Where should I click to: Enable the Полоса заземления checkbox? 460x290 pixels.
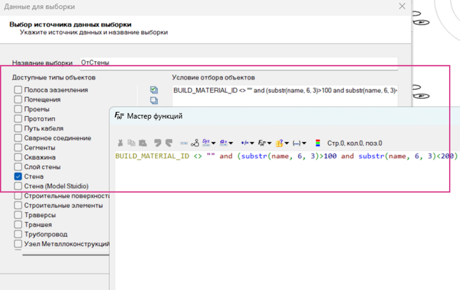pos(18,90)
